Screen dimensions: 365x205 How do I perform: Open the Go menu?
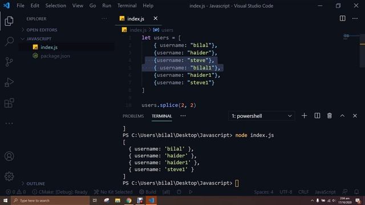pos(92,6)
